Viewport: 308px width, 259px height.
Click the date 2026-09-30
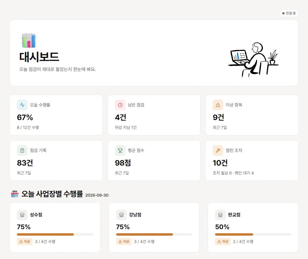click(x=97, y=195)
